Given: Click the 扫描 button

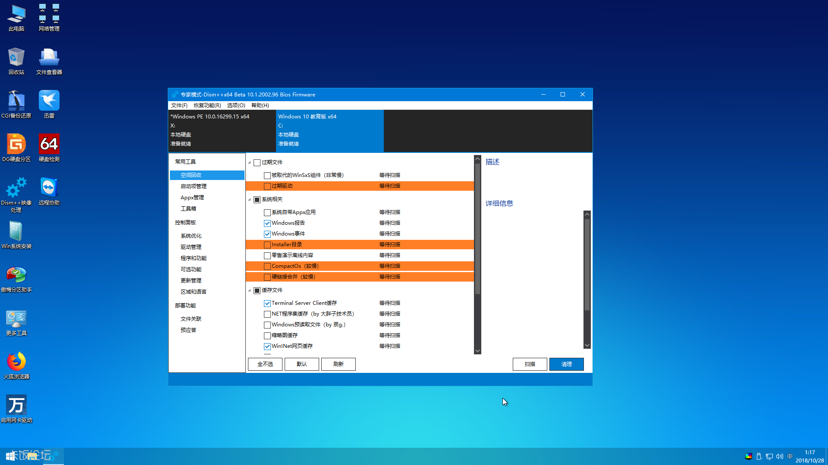Looking at the screenshot, I should [x=530, y=364].
